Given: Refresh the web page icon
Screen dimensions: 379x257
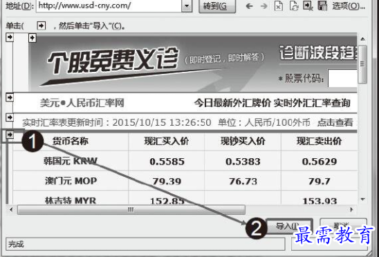Looking at the screenshot, I should [294, 6].
